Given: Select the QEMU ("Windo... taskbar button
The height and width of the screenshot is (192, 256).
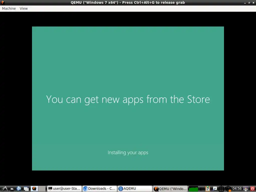Looking at the screenshot, I should (170, 189).
